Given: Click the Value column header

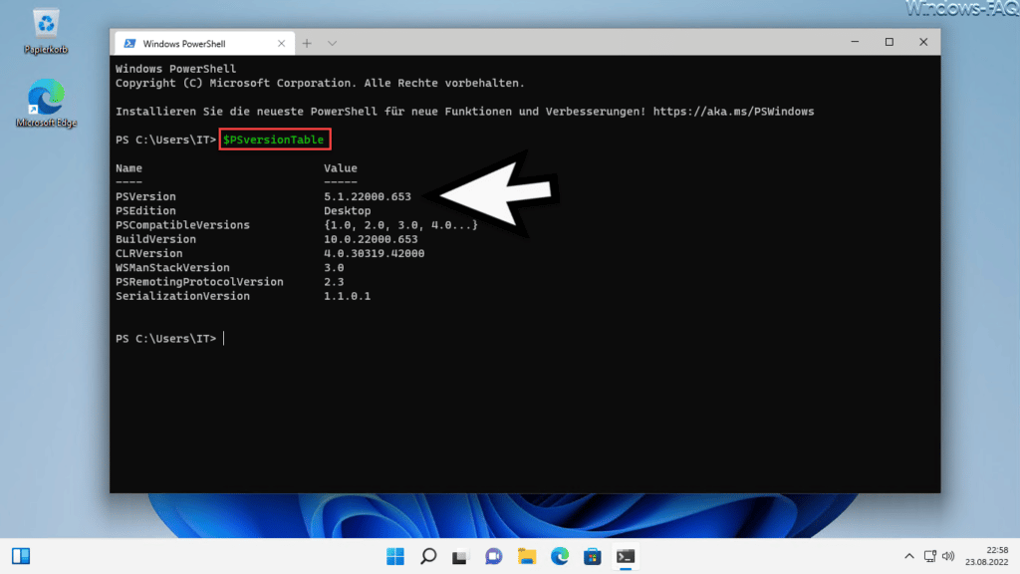Looking at the screenshot, I should [341, 167].
